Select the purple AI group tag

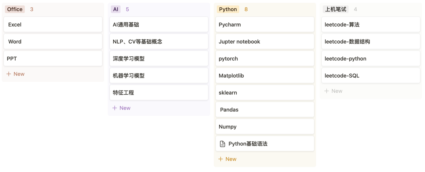point(116,9)
